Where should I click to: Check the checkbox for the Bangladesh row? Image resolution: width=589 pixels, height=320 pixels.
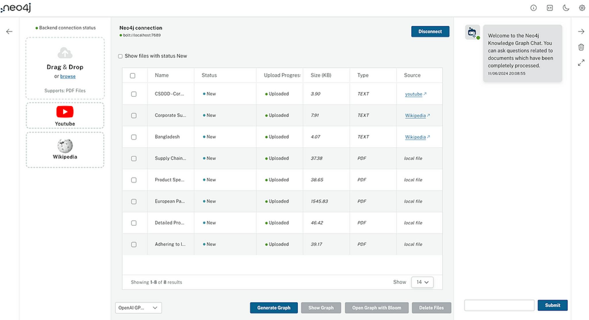134,137
